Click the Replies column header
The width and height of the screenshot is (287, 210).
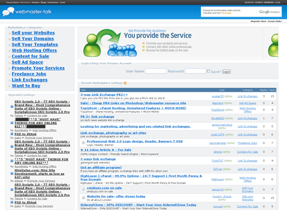263,90
